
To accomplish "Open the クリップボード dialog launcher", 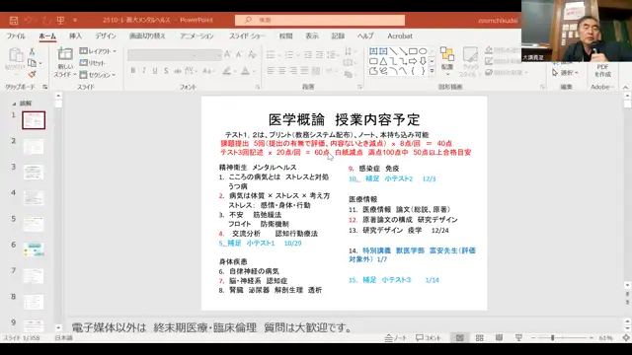I will point(45,87).
